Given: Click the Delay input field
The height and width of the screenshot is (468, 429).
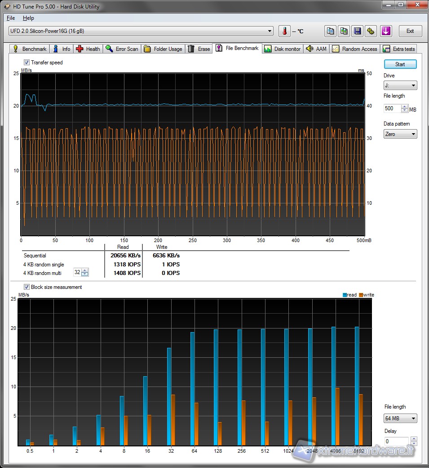Looking at the screenshot, I should point(396,441).
